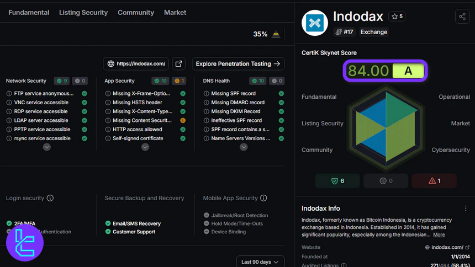475x267 pixels.
Task: Click the gray info badge showing 0
Action: pyautogui.click(x=386, y=181)
